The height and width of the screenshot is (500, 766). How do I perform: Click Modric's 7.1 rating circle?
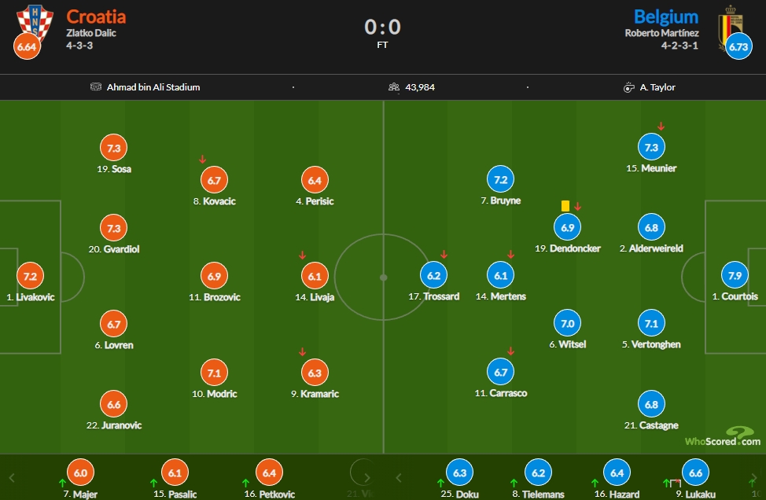(x=215, y=373)
